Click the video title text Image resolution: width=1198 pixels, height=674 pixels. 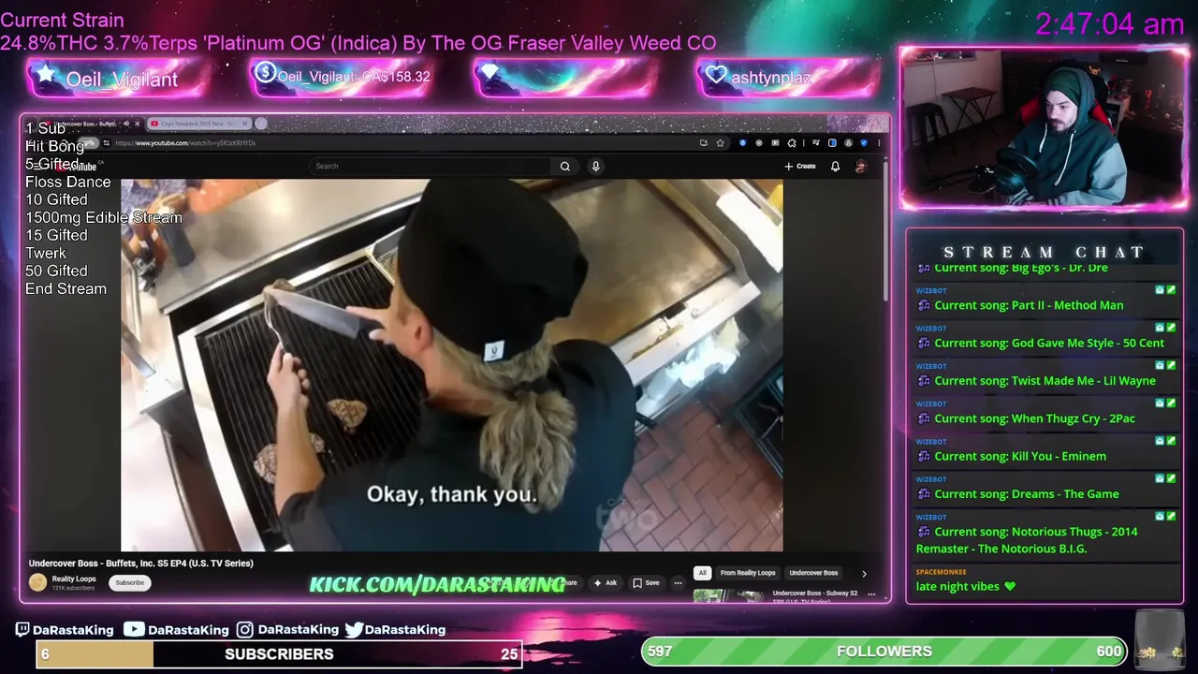pos(140,563)
